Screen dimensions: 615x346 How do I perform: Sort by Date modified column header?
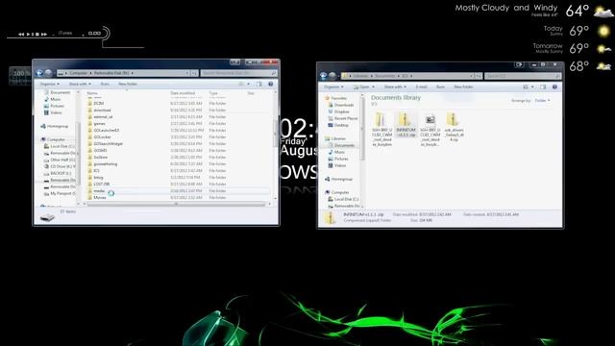(x=183, y=93)
